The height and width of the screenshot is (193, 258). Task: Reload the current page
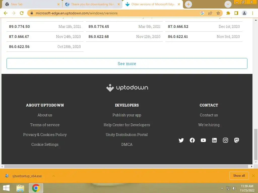click(22, 13)
